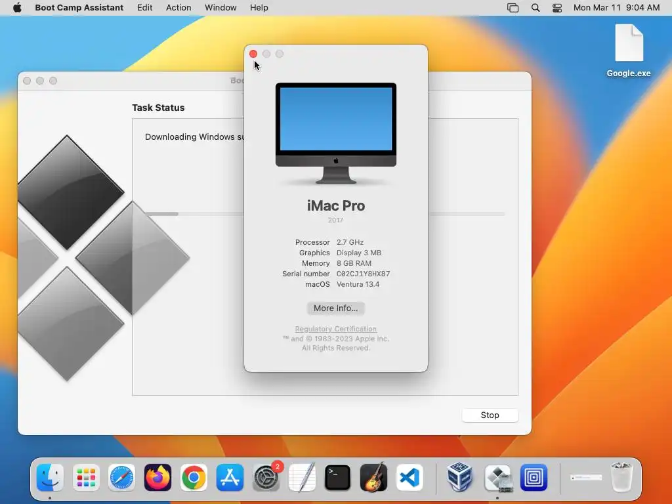Screen dimensions: 672x504
Task: Click the iMac Pro title text
Action: 335,205
